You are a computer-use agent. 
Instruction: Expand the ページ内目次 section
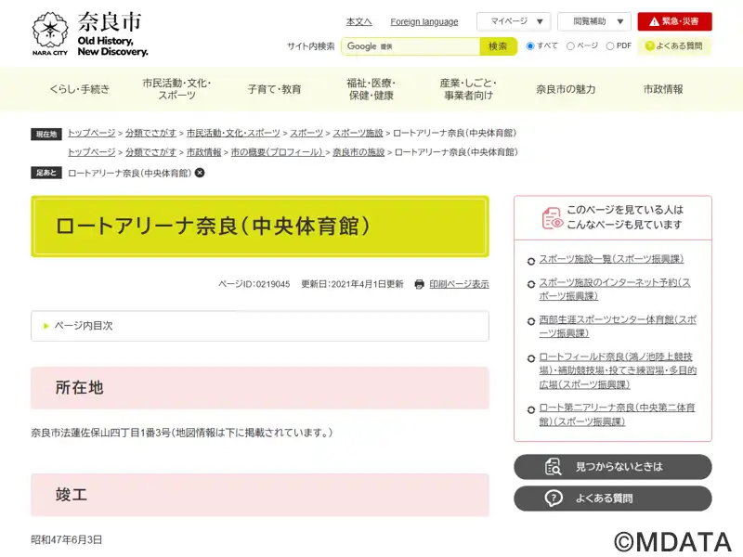(260, 326)
